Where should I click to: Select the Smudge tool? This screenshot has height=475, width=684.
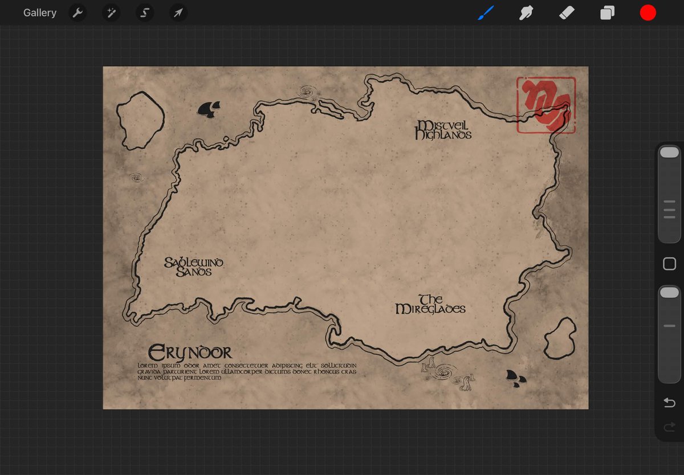coord(526,13)
